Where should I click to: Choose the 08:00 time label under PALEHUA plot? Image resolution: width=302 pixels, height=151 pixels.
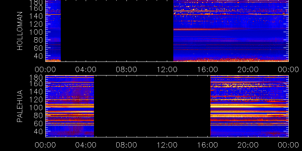coord(126,145)
